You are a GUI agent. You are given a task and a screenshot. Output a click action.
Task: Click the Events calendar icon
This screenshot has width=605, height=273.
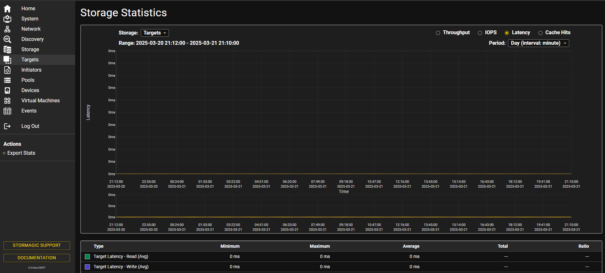[x=7, y=111]
